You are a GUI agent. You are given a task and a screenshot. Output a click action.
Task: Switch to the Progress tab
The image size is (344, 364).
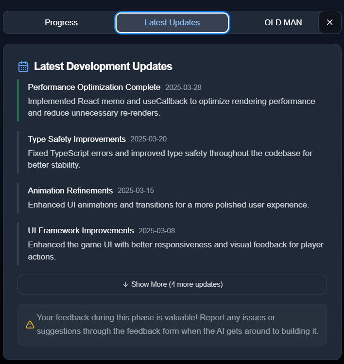[61, 22]
